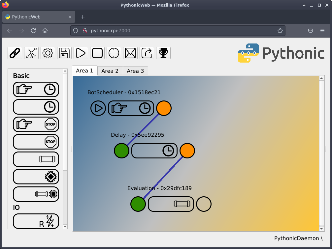Click the empty output socket of Evaluation
This screenshot has width=332, height=249.
coord(204,204)
